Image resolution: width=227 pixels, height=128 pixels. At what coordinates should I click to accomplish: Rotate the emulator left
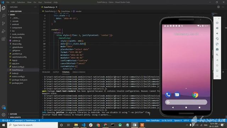217,39
